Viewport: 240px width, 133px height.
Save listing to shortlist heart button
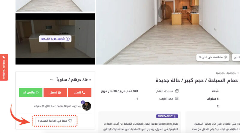tap(55, 121)
